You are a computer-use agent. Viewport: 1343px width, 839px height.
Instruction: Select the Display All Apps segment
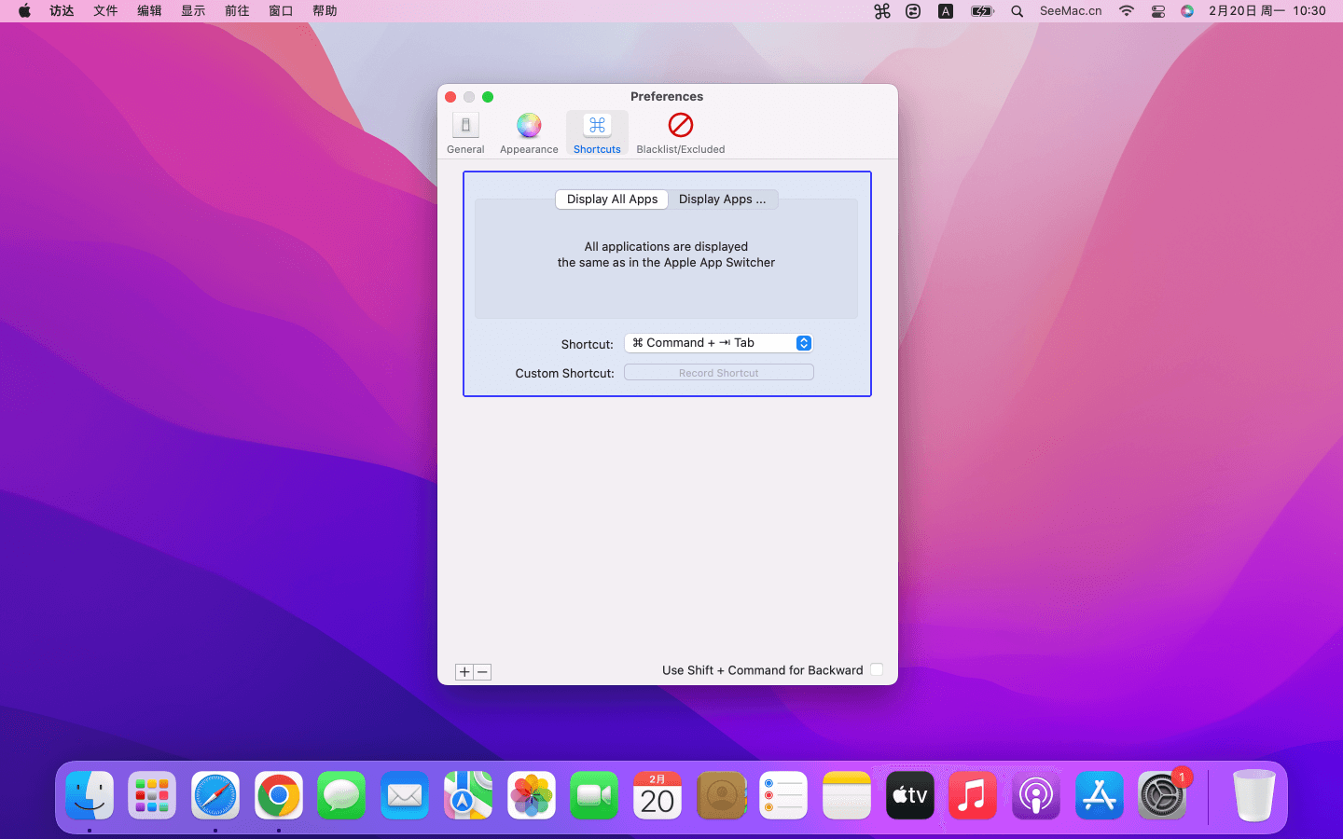[x=612, y=199]
